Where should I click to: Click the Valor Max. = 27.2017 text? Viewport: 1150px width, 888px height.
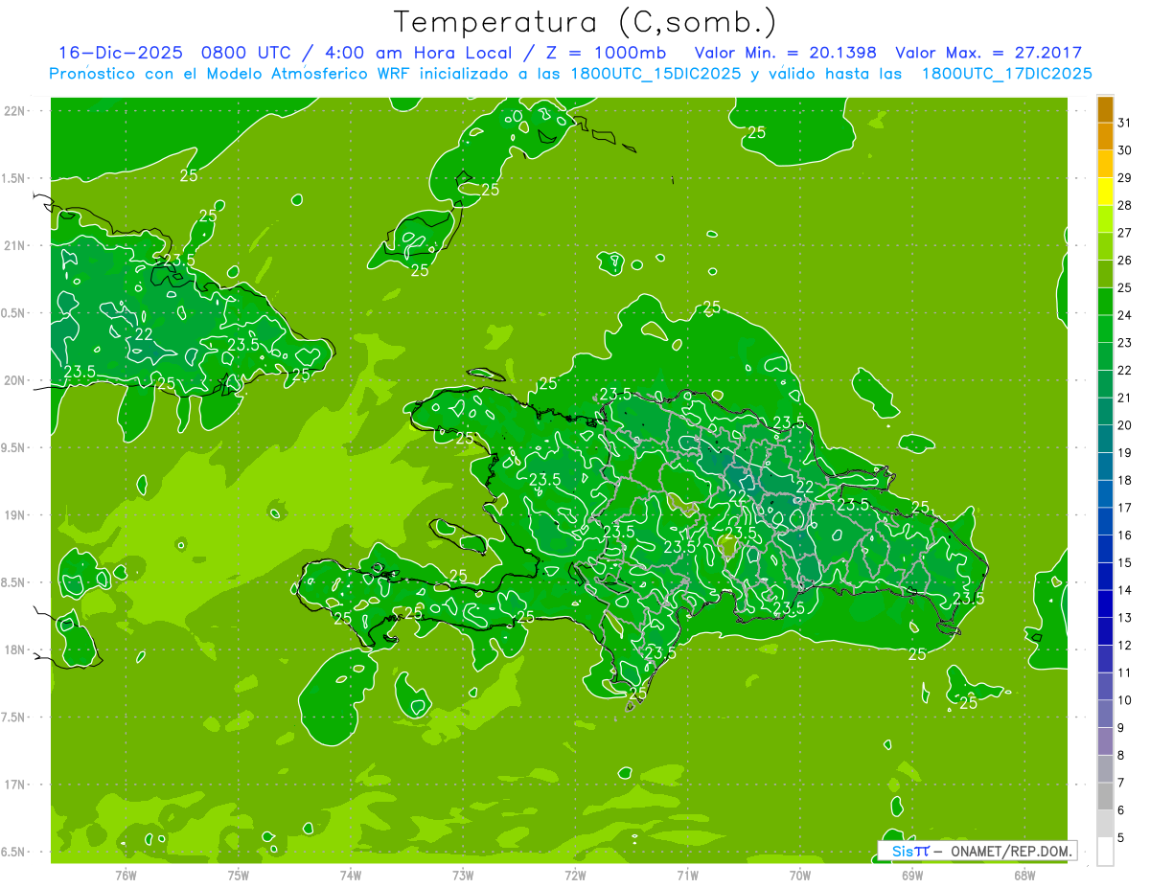tap(988, 53)
